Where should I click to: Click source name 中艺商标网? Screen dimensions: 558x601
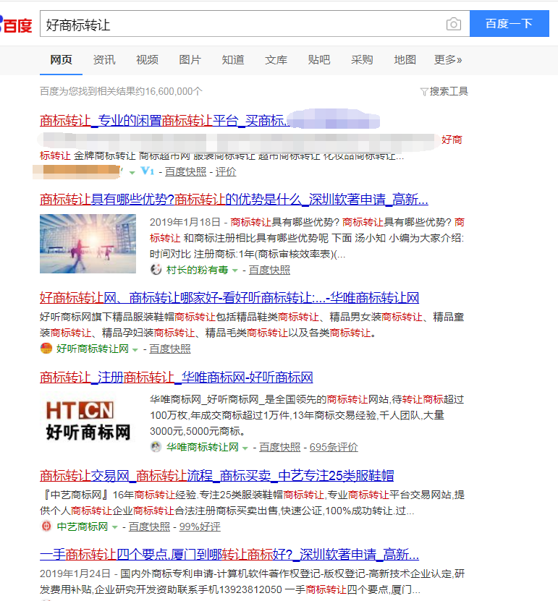click(83, 527)
